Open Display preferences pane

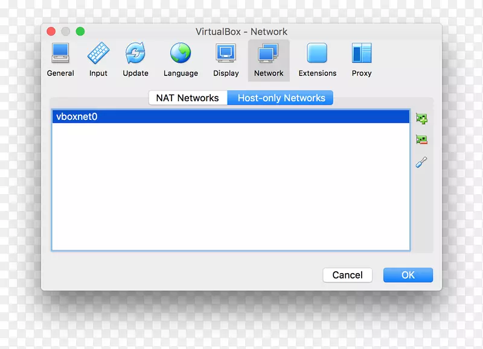pyautogui.click(x=226, y=58)
